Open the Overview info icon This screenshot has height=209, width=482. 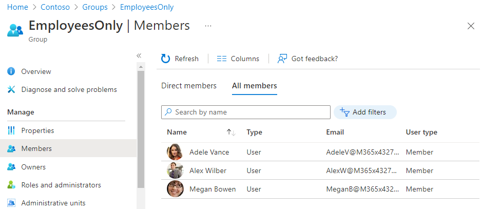click(x=11, y=71)
